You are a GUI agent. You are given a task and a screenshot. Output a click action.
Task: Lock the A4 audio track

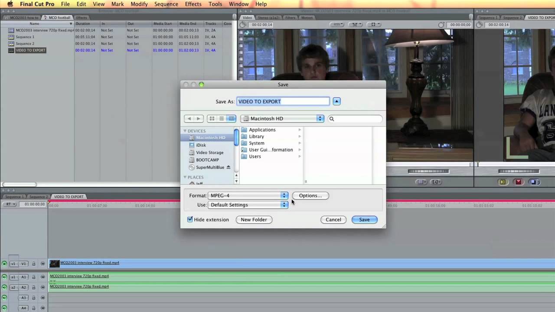tap(34, 308)
